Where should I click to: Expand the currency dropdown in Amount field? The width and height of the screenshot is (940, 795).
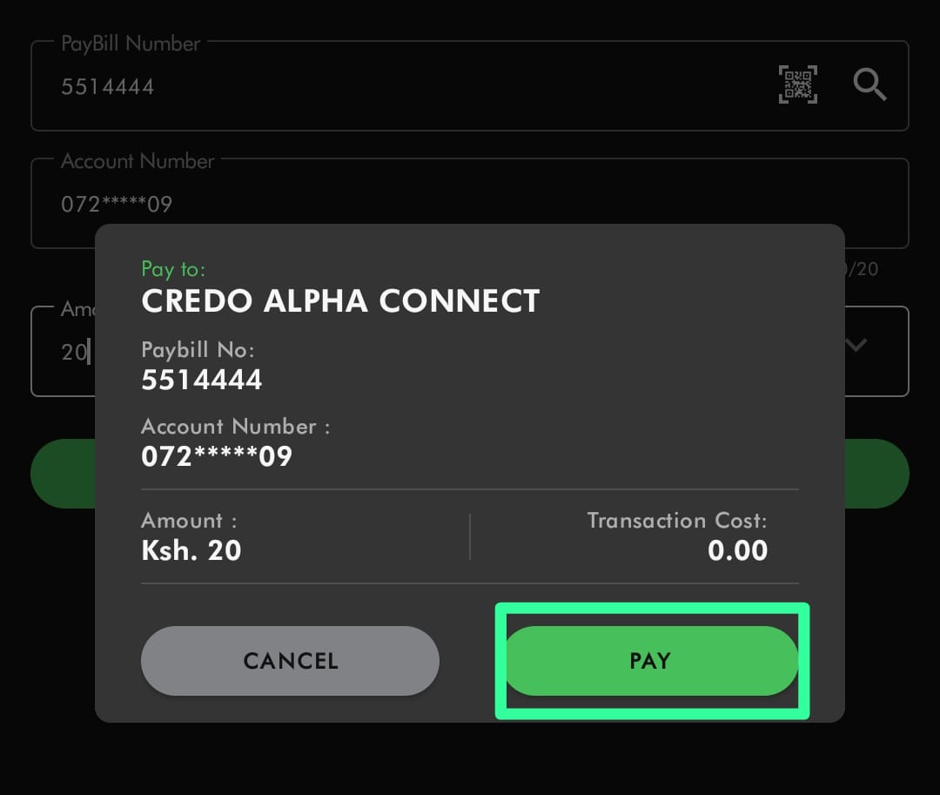coord(856,345)
